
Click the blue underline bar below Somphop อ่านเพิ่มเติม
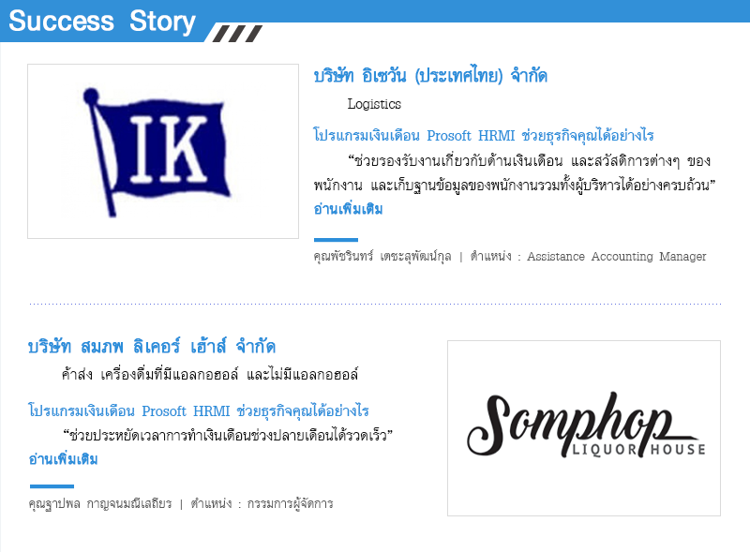tap(52, 486)
